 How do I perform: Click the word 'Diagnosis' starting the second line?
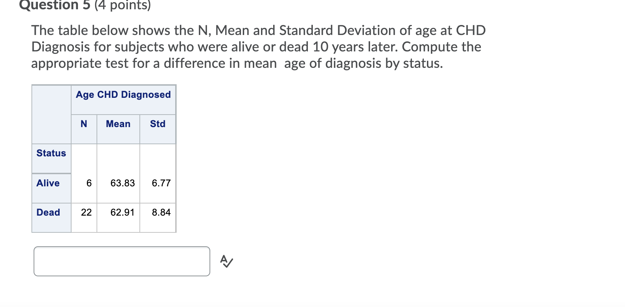(60, 47)
